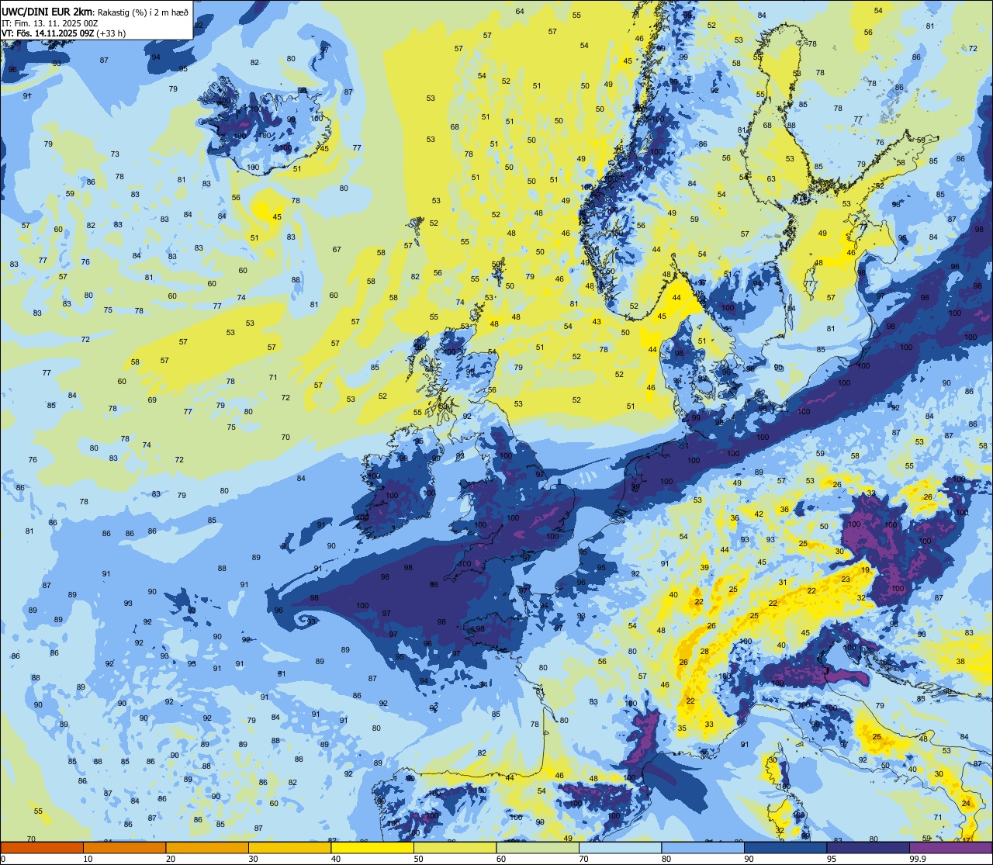
Task: Click the 50–60 legend color segment
Action: click(x=455, y=848)
